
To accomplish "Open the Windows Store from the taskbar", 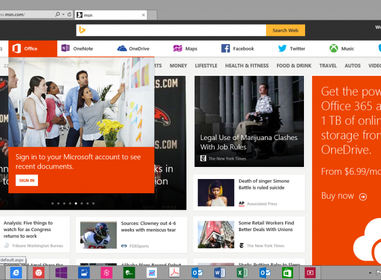I will click(287, 273).
